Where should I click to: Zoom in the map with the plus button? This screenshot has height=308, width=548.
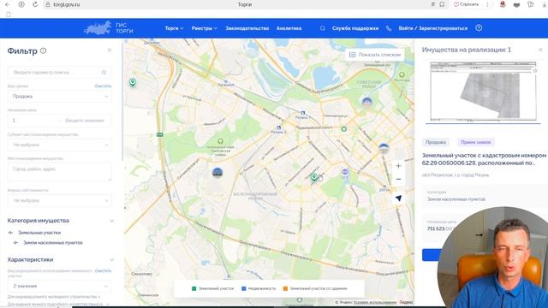398,166
